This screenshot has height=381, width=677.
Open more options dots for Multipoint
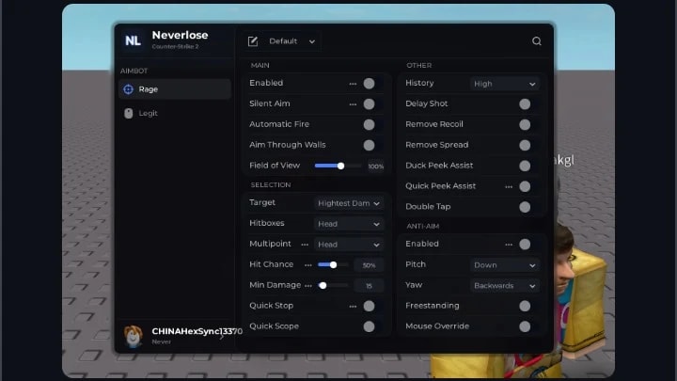305,245
